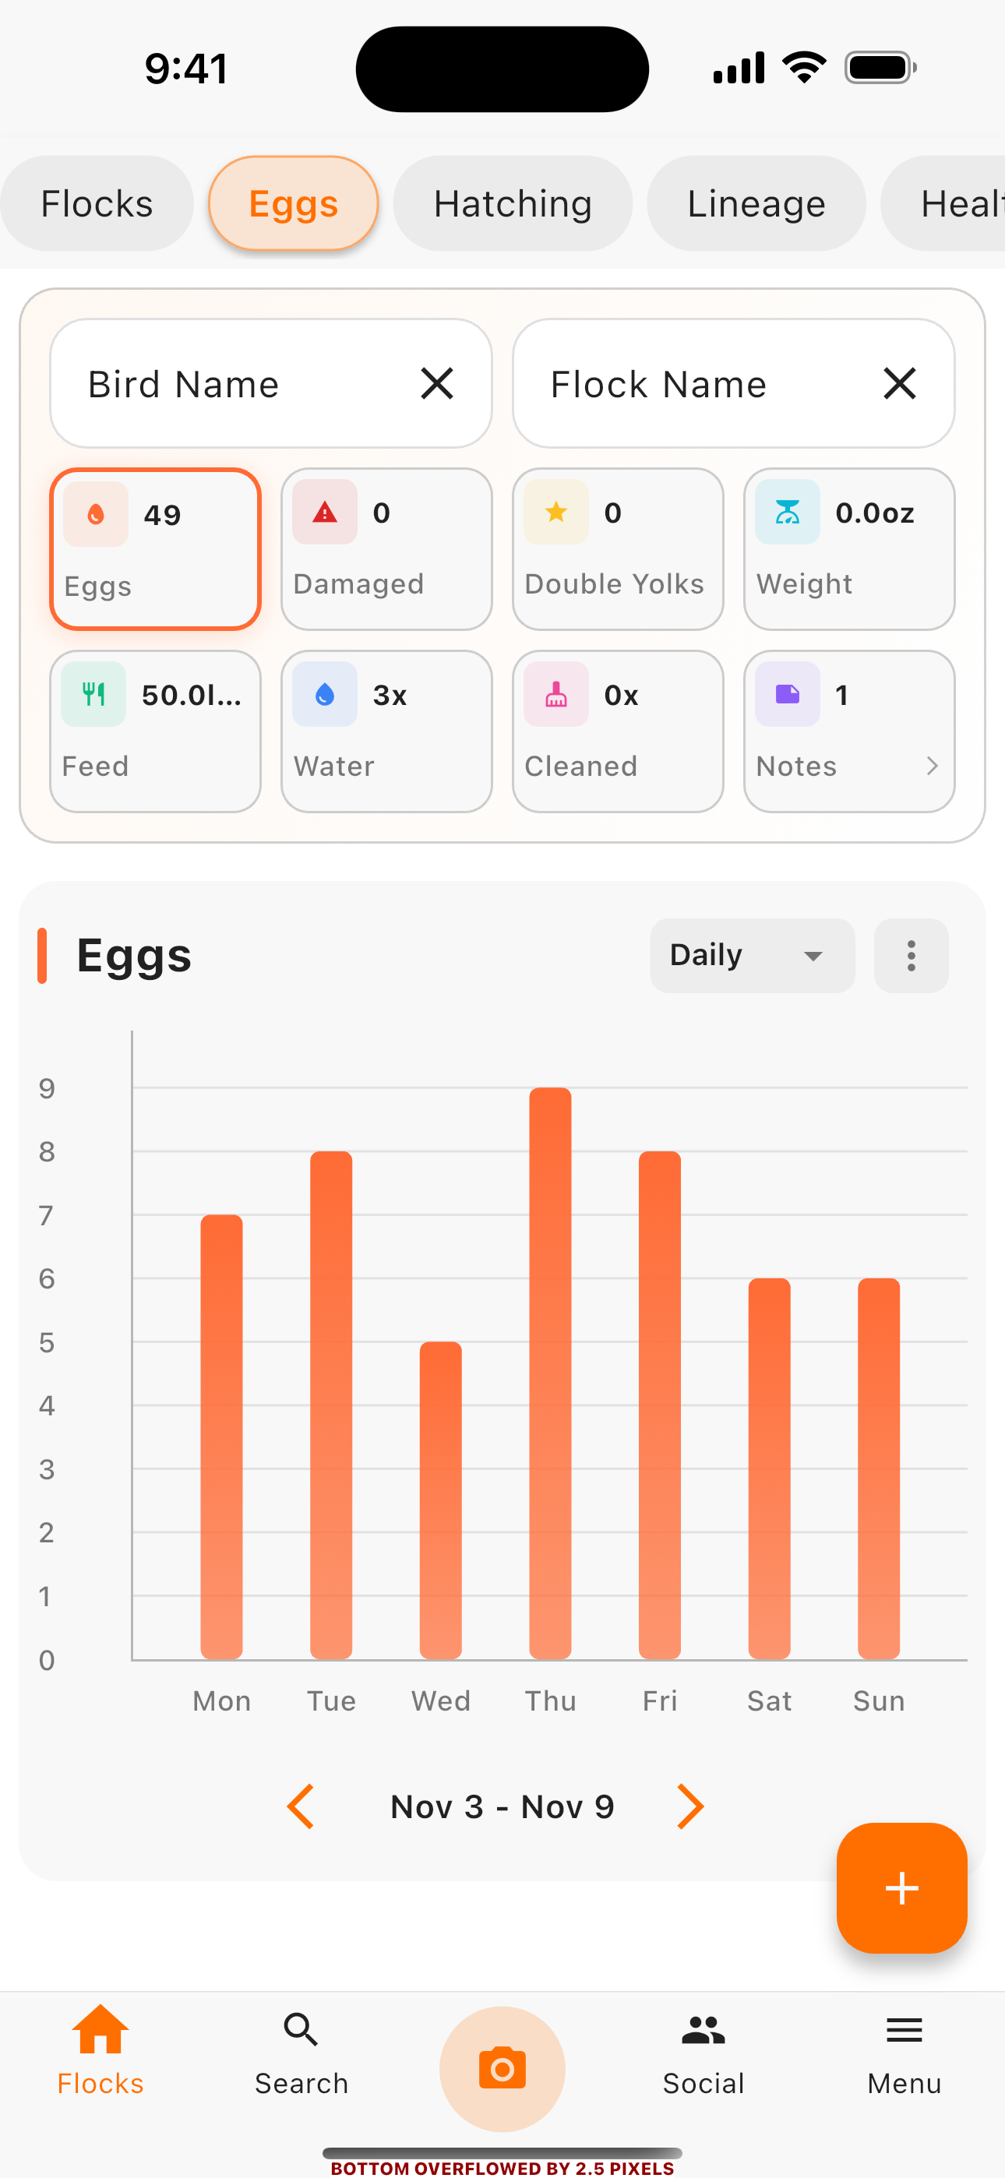The width and height of the screenshot is (1005, 2178).
Task: Select the Feed stat card
Action: 155,731
